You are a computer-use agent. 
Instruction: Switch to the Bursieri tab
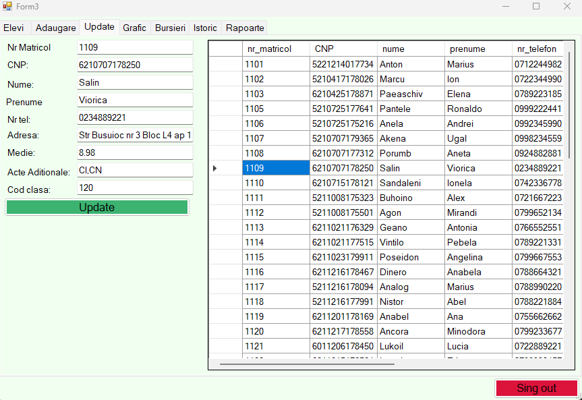(170, 28)
